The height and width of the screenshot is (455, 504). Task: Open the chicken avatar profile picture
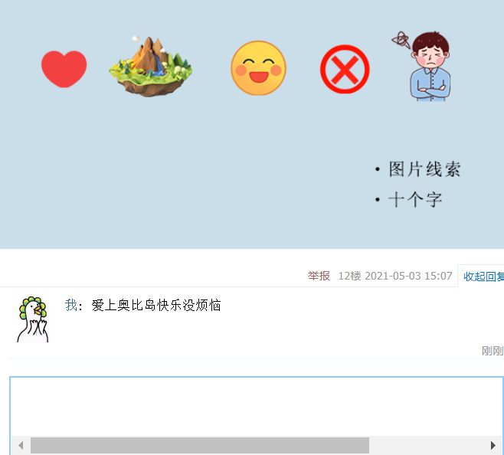[33, 319]
